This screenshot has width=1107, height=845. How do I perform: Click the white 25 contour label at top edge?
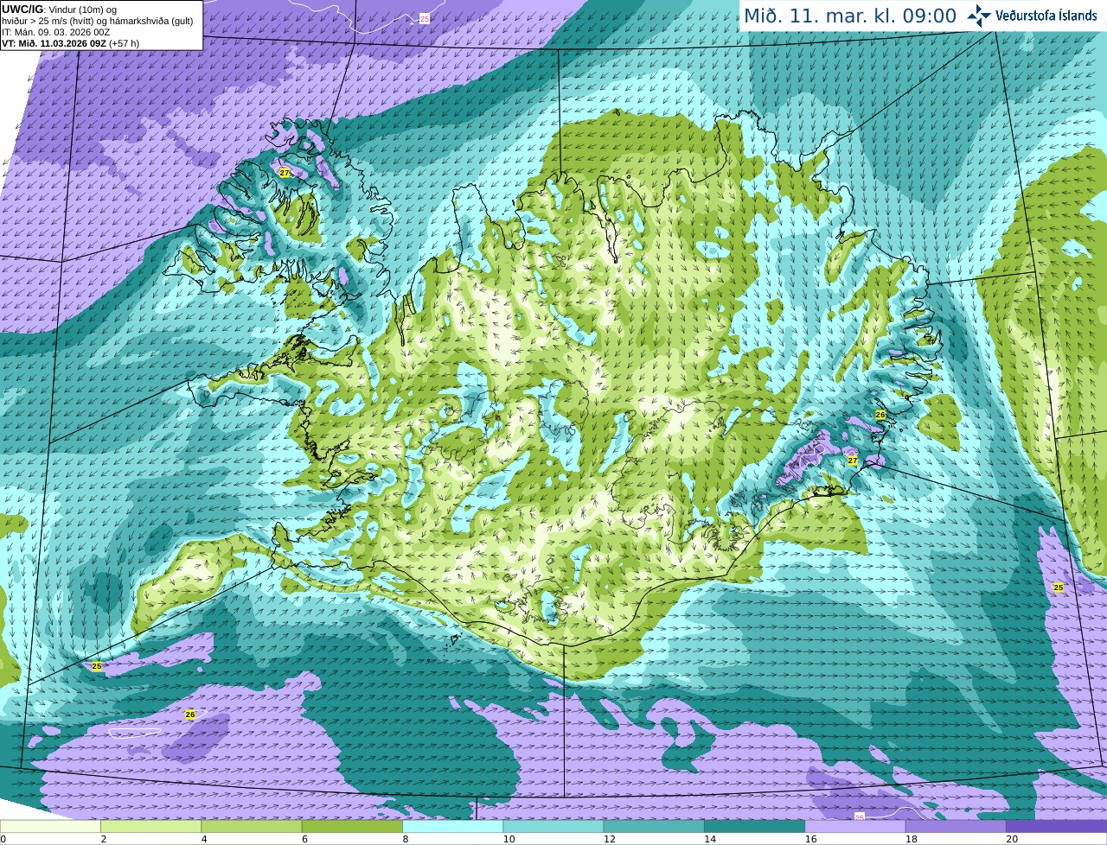(x=424, y=18)
